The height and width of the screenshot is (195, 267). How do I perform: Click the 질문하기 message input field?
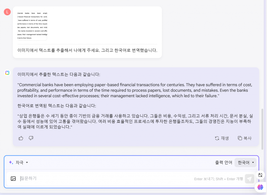[x=29, y=178]
